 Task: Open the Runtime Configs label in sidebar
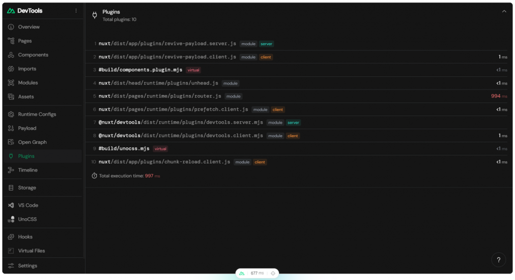pyautogui.click(x=37, y=114)
